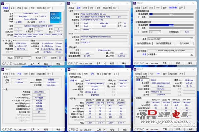This screenshot has height=132, width=199.
Task: Click 确定 in the mainboard (主板) window
Action: [x=124, y=63]
